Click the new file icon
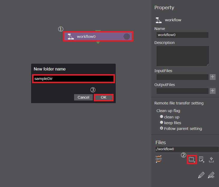 click(202, 159)
